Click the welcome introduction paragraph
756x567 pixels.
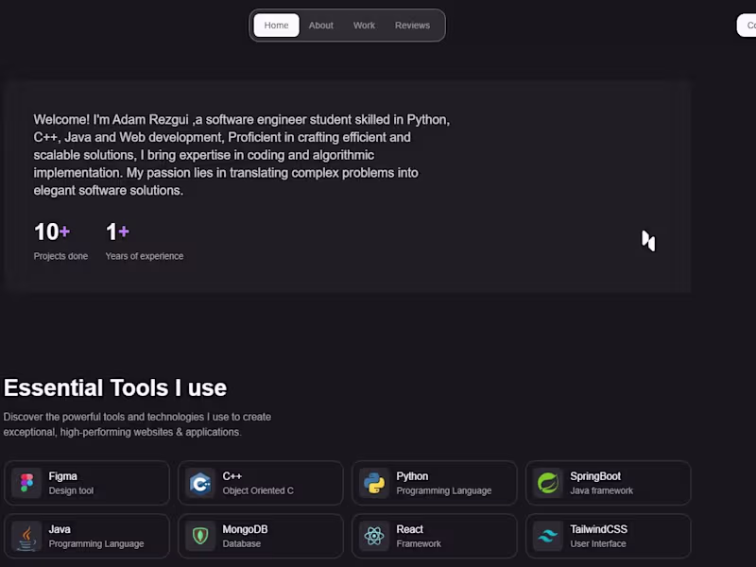pos(241,154)
